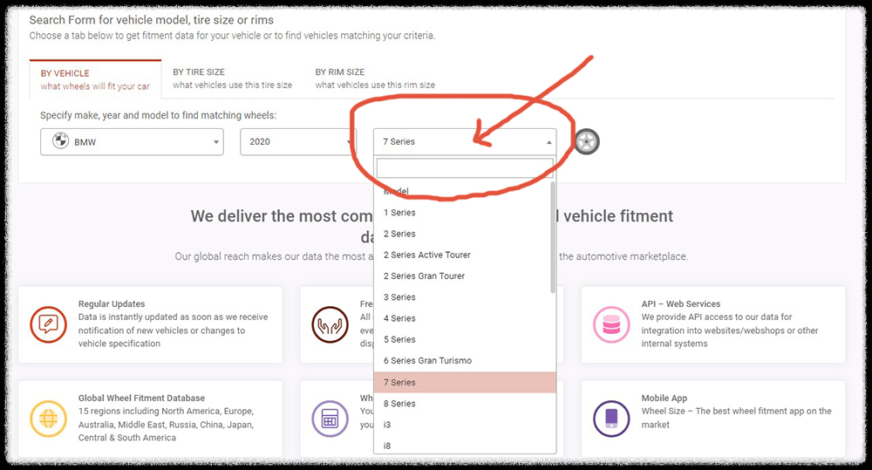Click the Regular Updates heading

pyautogui.click(x=112, y=303)
